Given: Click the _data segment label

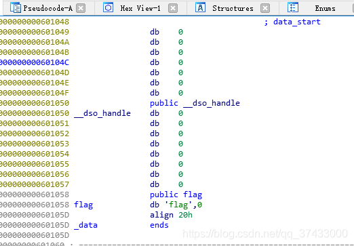Looking at the screenshot, I should [85, 225].
